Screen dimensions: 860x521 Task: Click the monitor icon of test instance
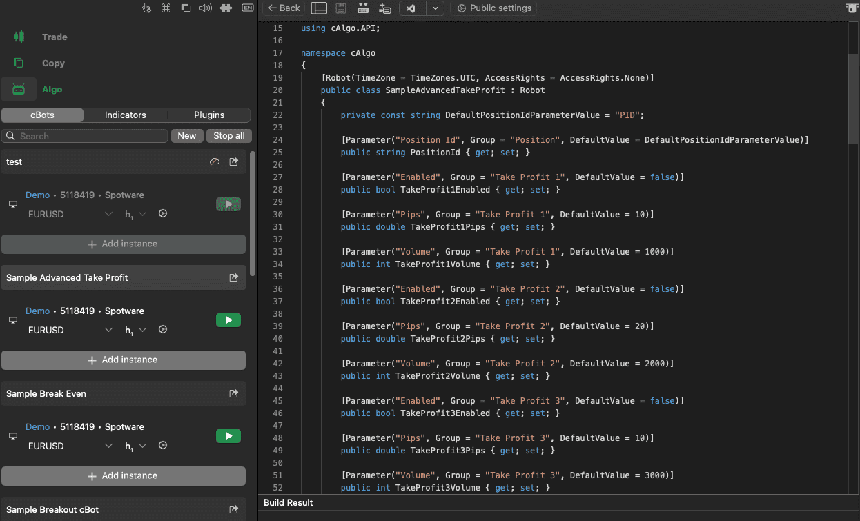tap(12, 205)
